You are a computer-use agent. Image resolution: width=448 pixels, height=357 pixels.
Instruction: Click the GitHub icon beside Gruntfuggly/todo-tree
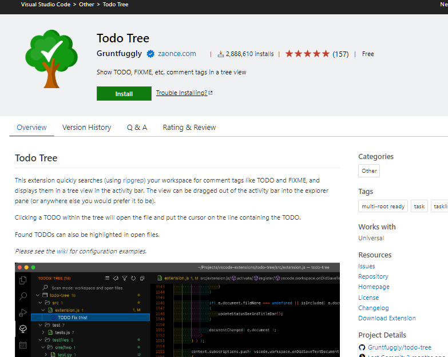click(362, 347)
